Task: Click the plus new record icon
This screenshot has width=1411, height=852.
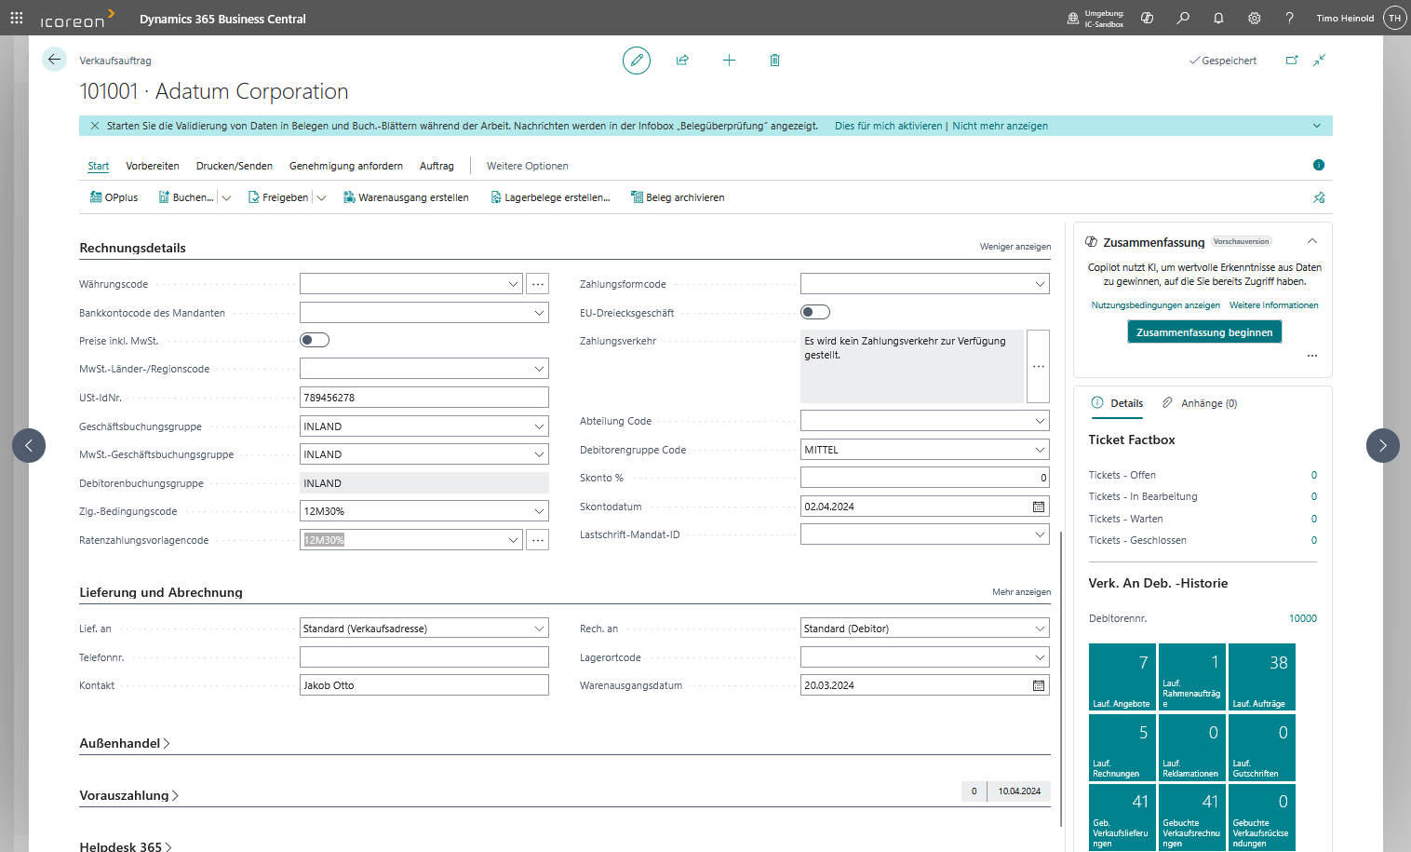Action: 729,61
